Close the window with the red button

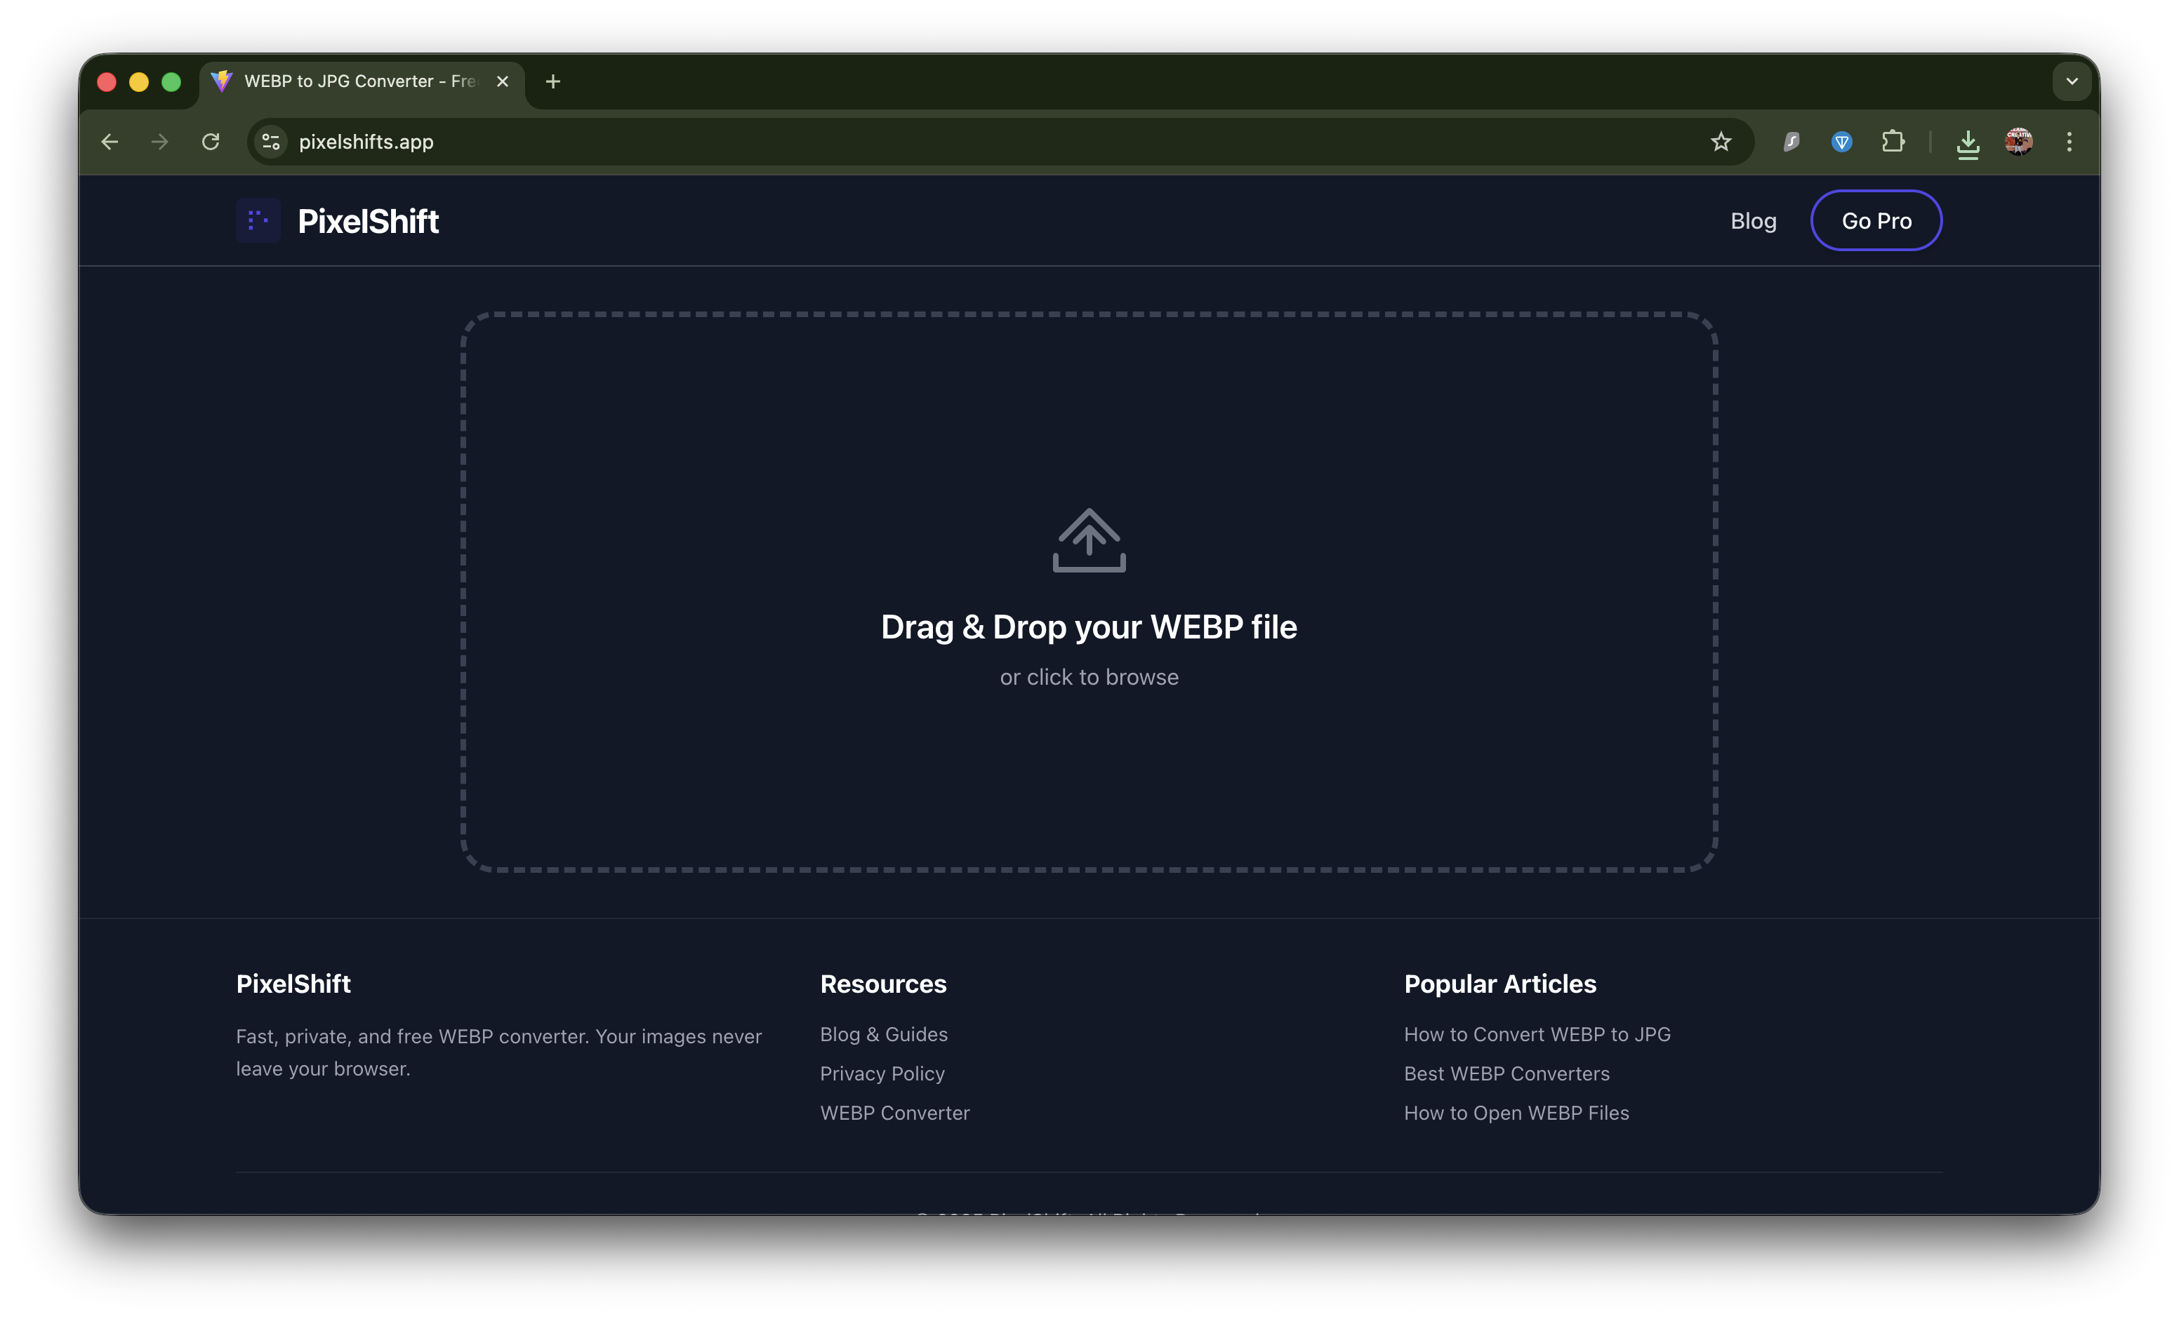tap(107, 81)
